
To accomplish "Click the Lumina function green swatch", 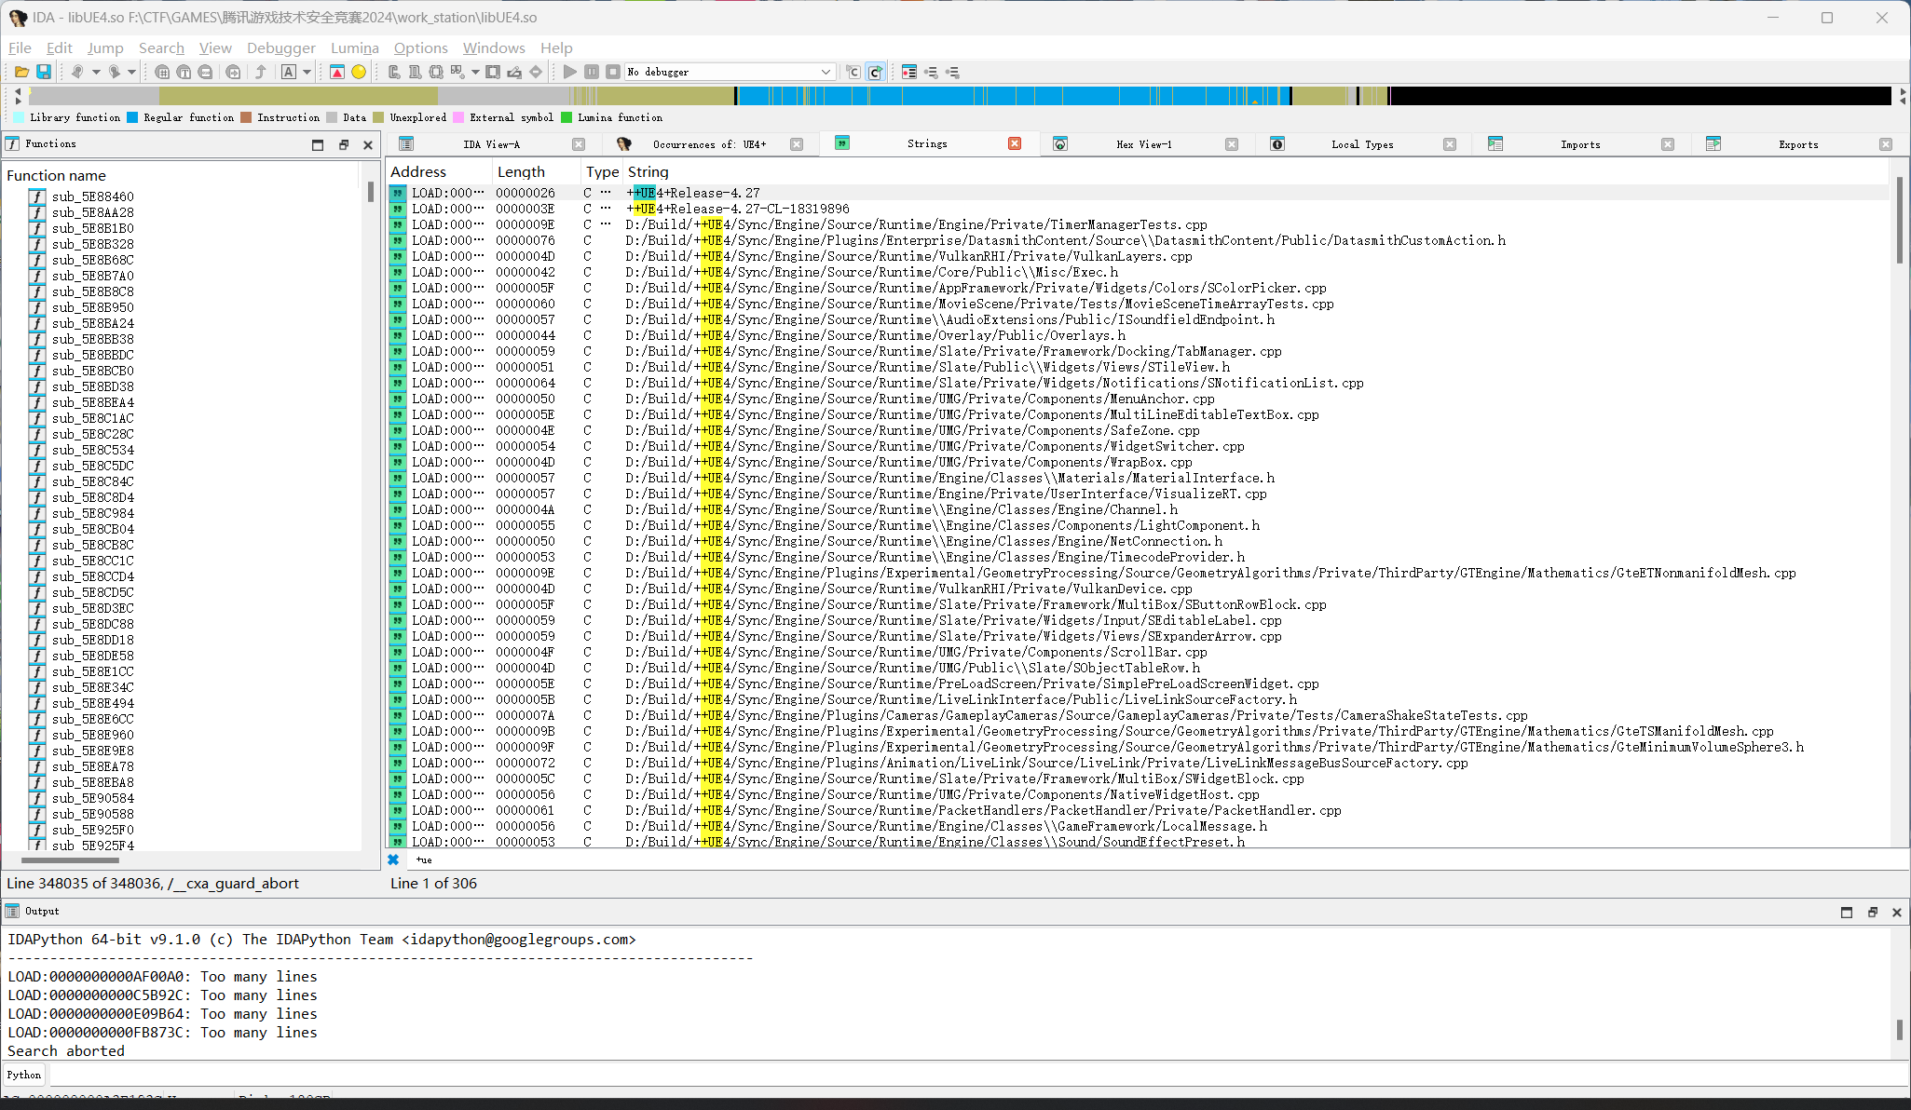I will click(x=566, y=117).
